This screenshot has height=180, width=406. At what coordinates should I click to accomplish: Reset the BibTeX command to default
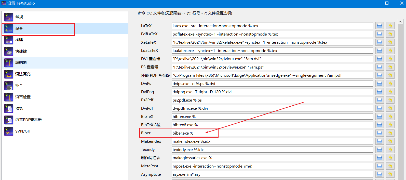click(x=390, y=117)
